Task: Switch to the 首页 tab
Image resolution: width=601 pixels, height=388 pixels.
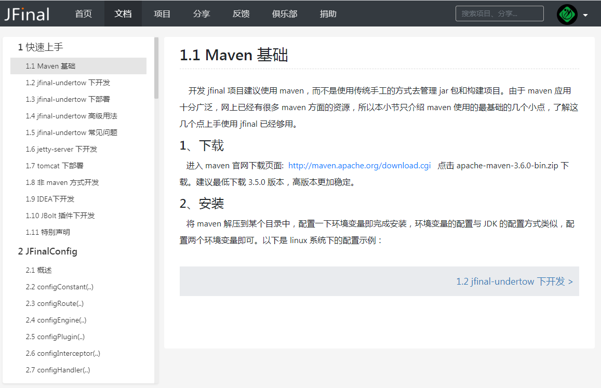Action: click(x=83, y=14)
